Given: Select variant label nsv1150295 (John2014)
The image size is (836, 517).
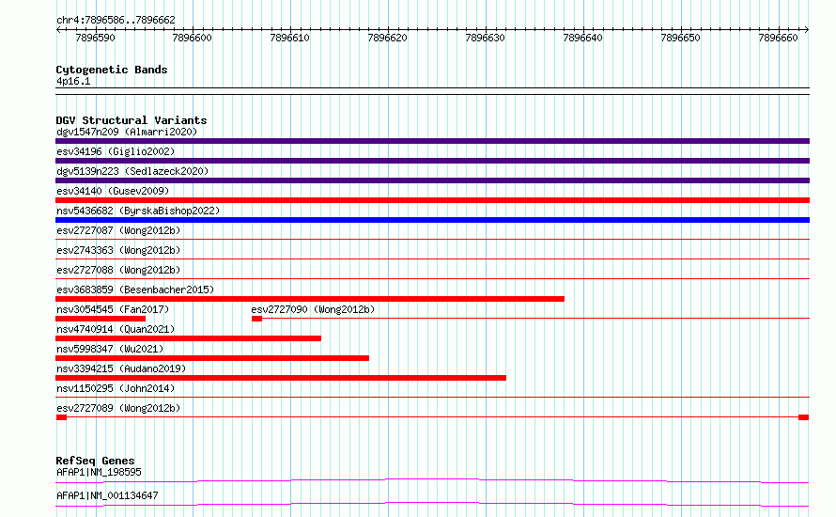Looking at the screenshot, I should tap(116, 388).
